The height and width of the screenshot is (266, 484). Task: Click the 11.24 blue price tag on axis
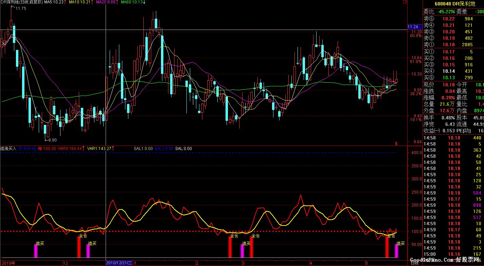coord(414,27)
